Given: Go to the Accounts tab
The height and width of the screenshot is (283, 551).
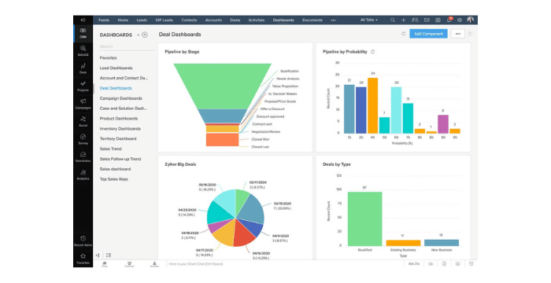Looking at the screenshot, I should click(x=213, y=20).
